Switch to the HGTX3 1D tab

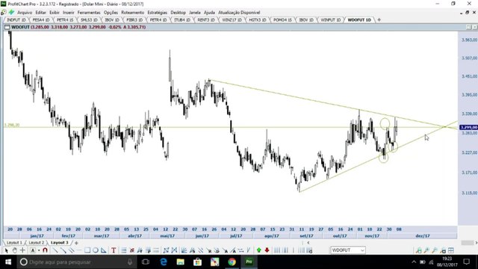point(258,20)
